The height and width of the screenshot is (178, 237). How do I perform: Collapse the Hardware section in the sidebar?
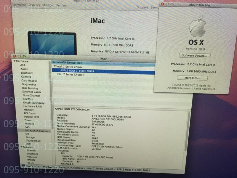click(x=14, y=61)
